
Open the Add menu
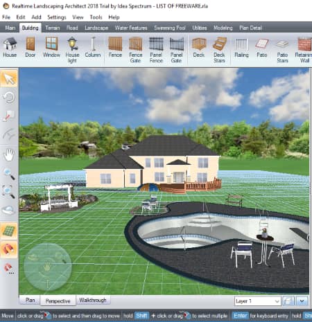click(36, 17)
